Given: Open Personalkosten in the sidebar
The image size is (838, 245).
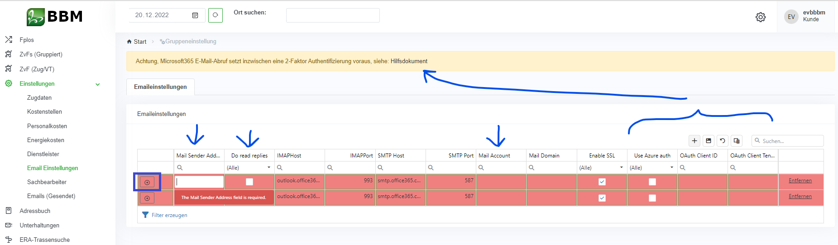Looking at the screenshot, I should (47, 126).
